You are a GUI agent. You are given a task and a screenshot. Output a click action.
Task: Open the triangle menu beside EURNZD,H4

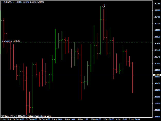(x=2, y=2)
